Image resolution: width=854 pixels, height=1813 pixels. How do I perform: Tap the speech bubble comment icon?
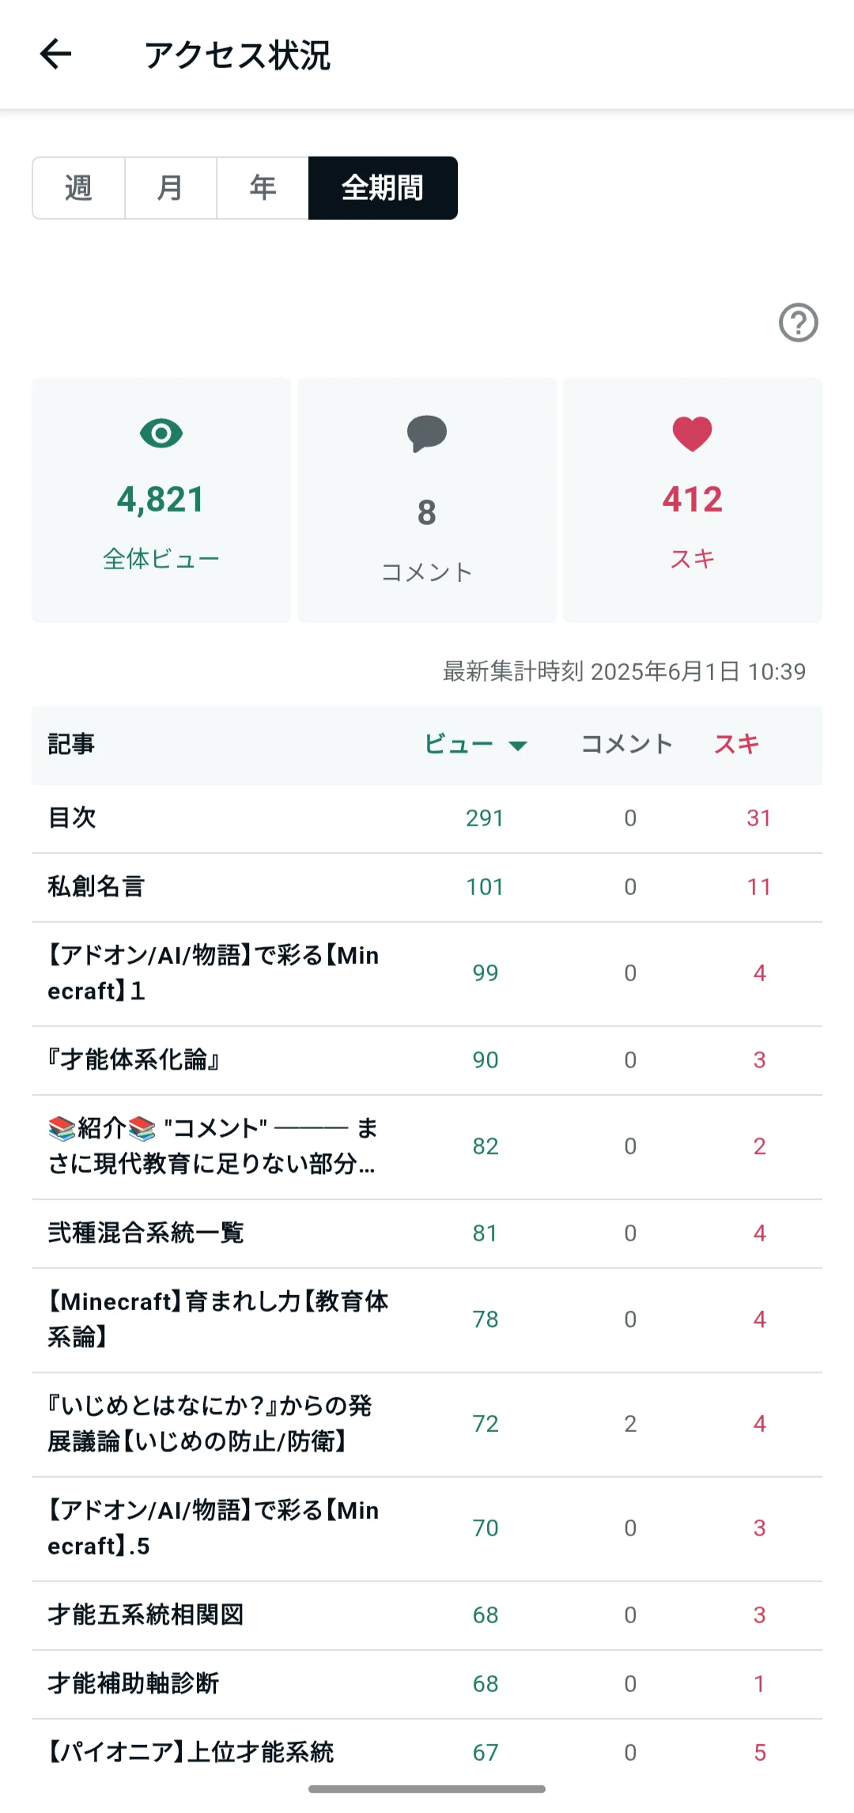[427, 434]
